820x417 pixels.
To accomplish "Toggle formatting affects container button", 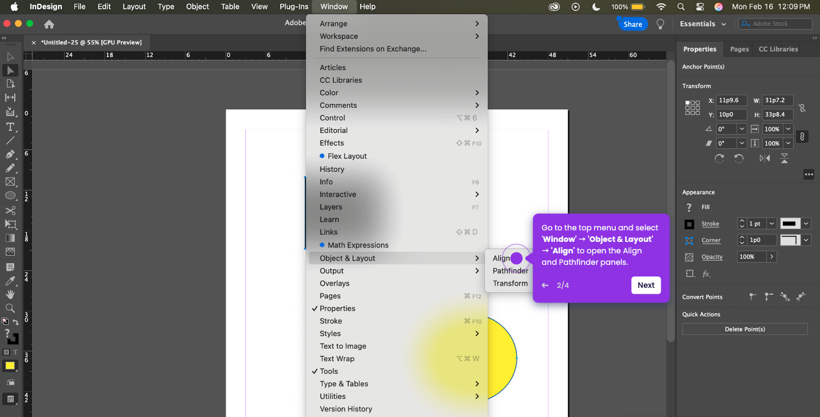I will [x=6, y=352].
